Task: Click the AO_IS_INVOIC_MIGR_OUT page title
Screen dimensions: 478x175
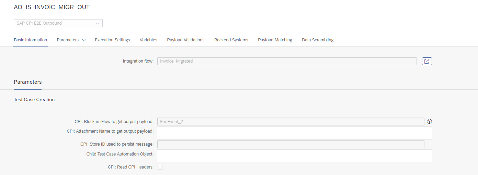Action: tap(52, 7)
